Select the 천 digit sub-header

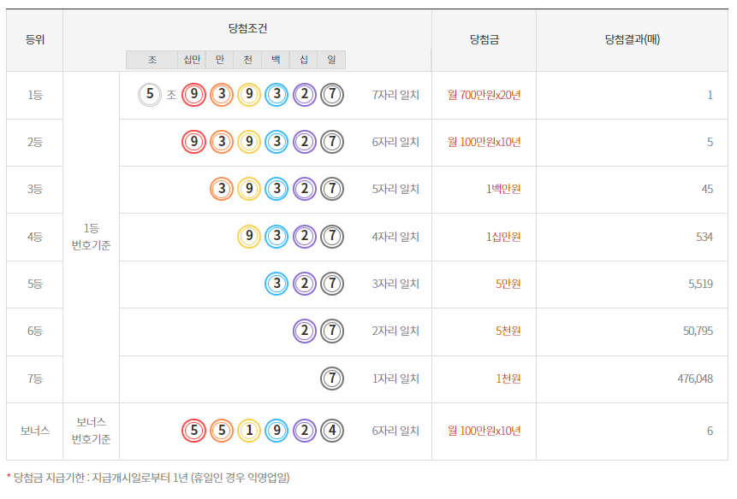(x=247, y=60)
